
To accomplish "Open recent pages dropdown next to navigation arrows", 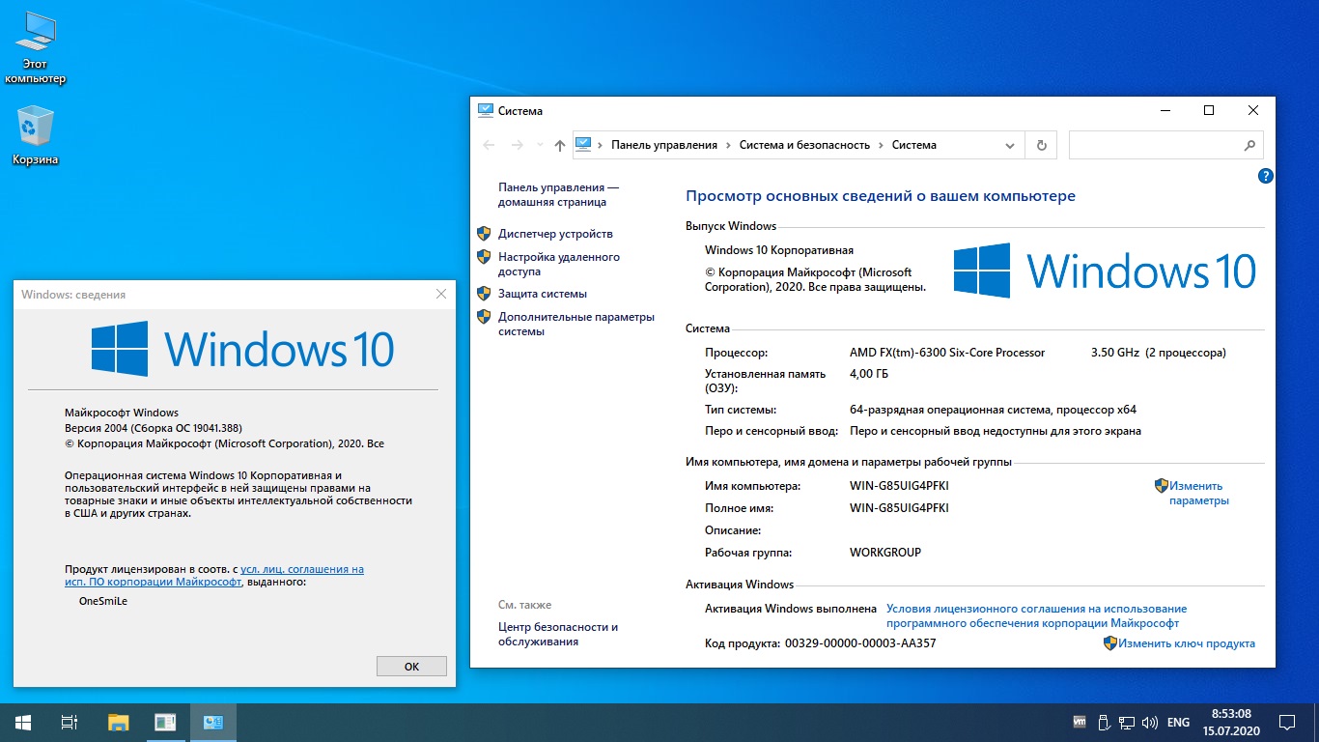I will [x=538, y=144].
